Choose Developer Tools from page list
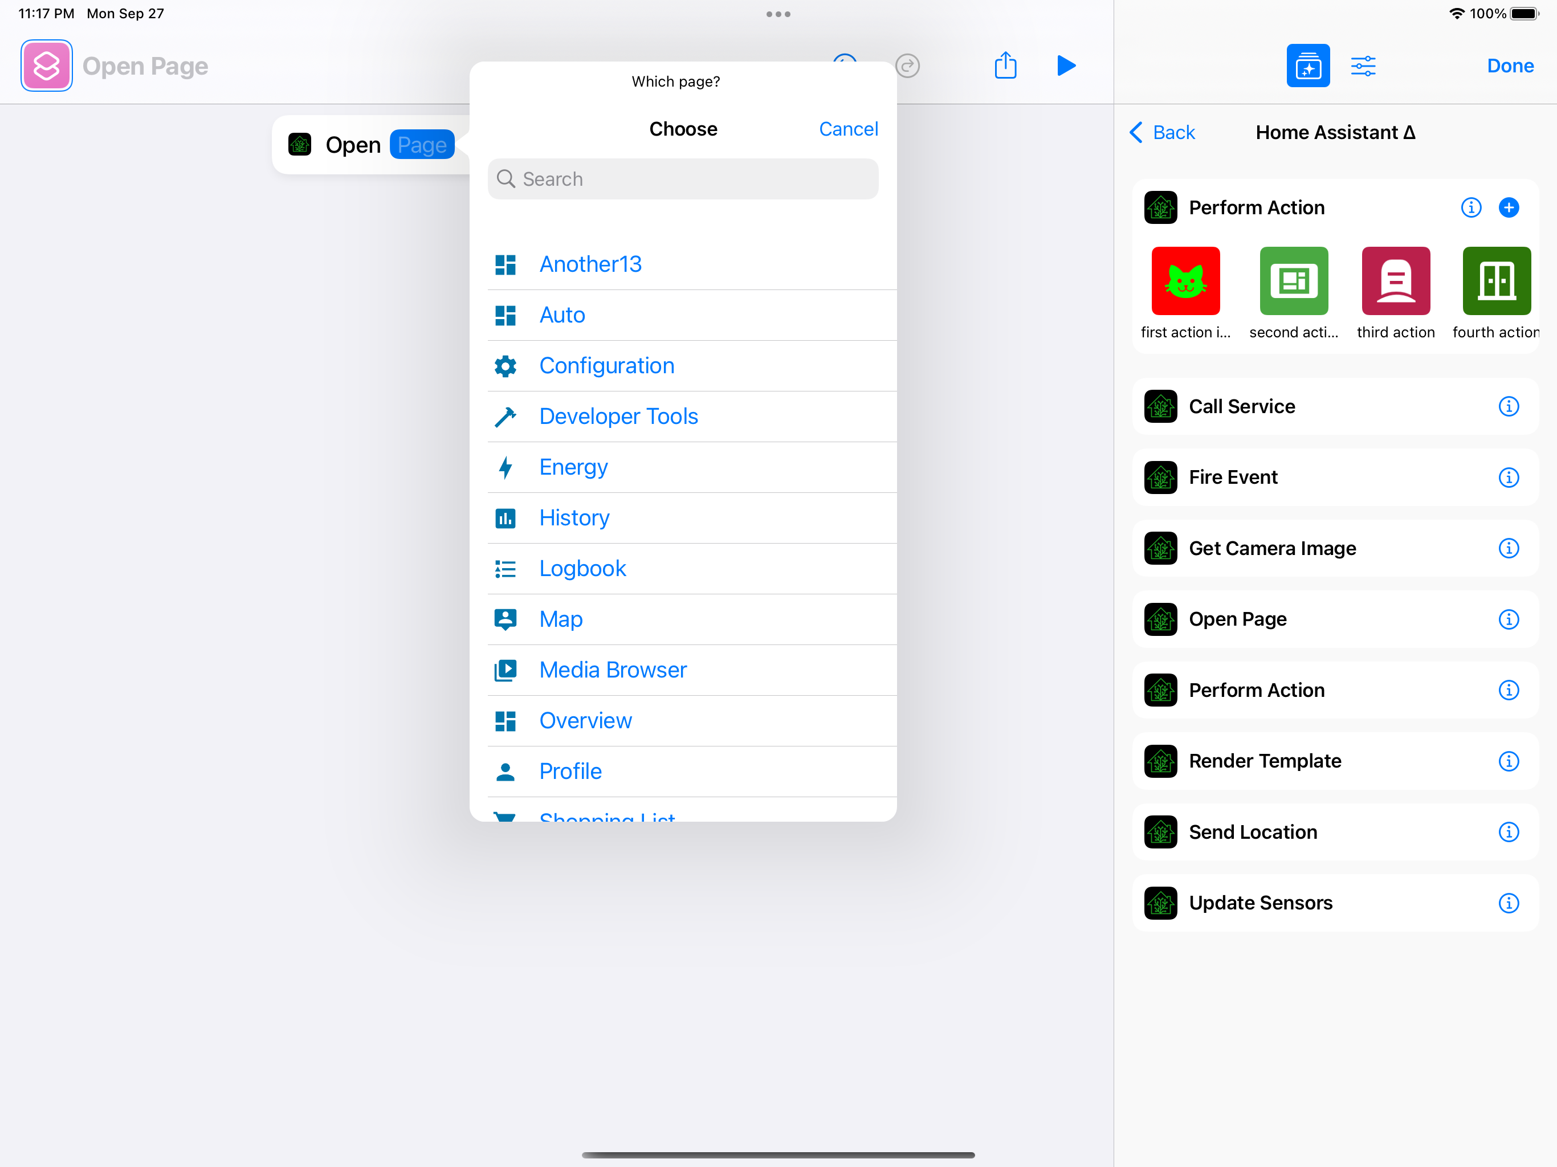Screen dimensions: 1557x1167 pos(618,416)
